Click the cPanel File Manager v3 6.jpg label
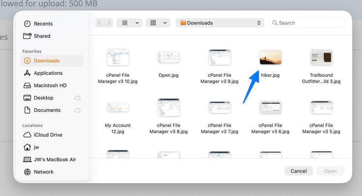Viewport: 362px width, 196px height. pyautogui.click(x=271, y=128)
